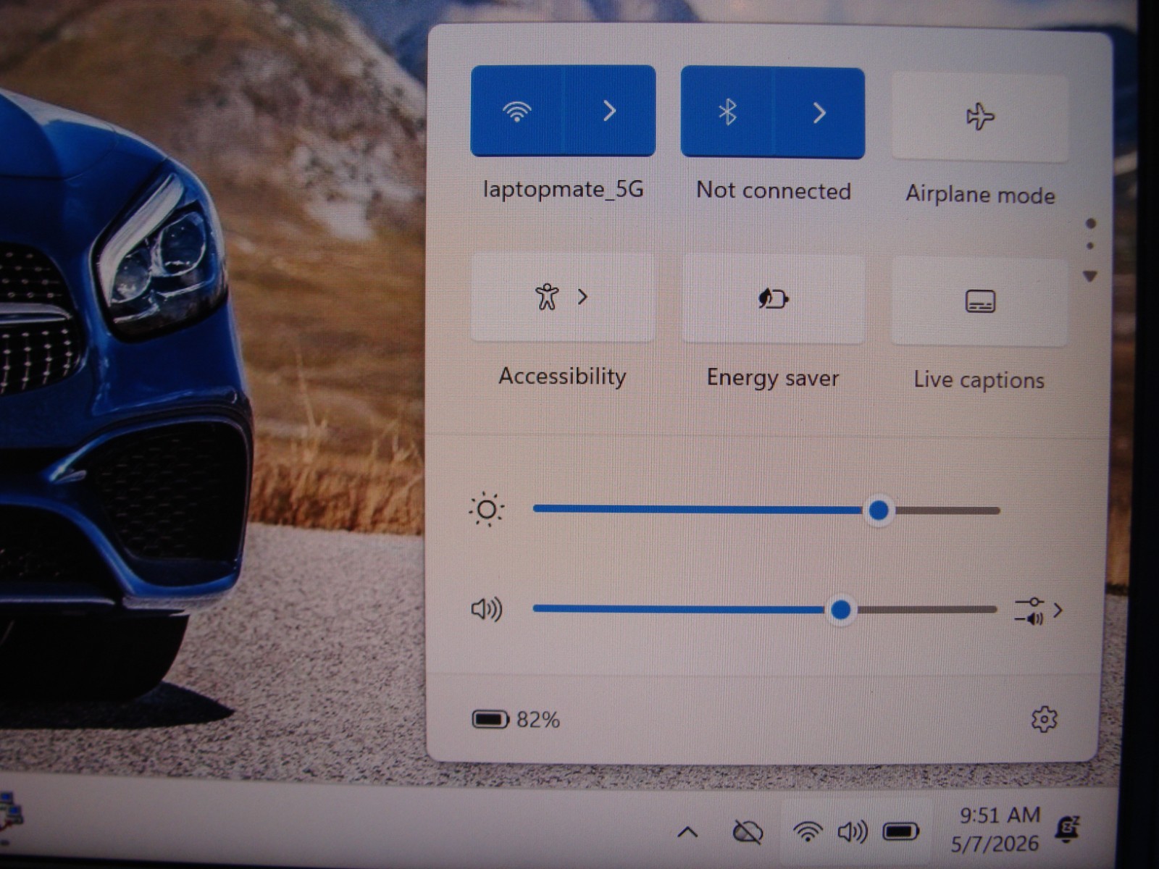1159x869 pixels.
Task: Open the 9:51 AM clock and calendar
Action: (x=997, y=829)
